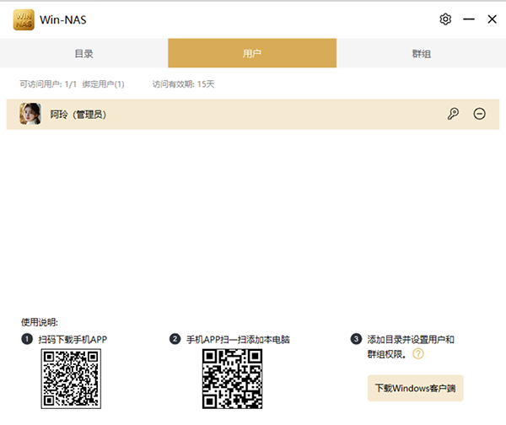Click the 使用说明 heading
This screenshot has height=425, width=506.
40,322
